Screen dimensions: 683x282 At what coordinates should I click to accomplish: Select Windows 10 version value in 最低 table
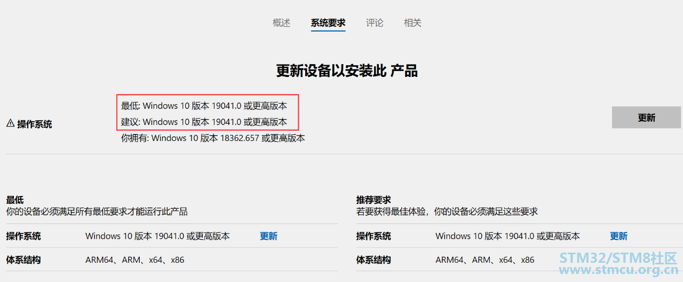157,236
